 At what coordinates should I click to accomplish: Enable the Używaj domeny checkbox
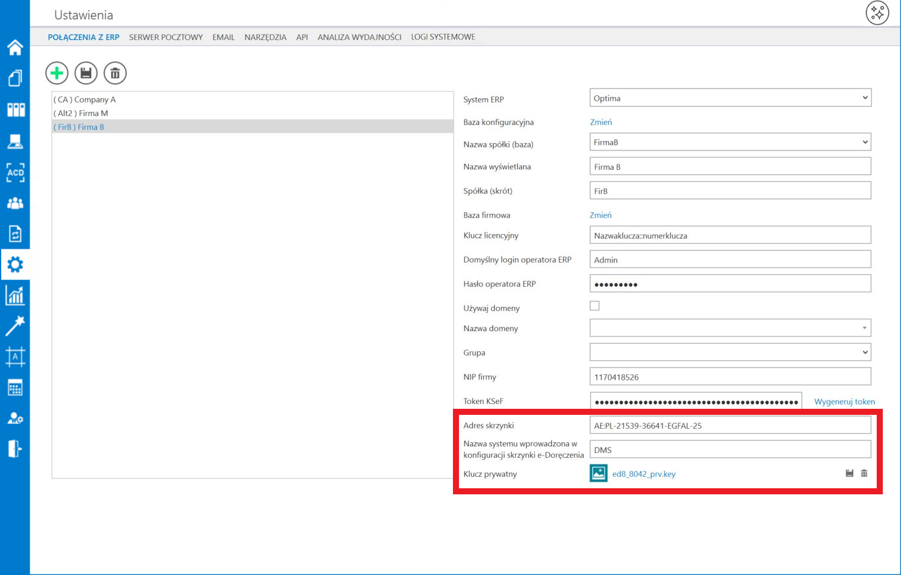click(x=594, y=306)
